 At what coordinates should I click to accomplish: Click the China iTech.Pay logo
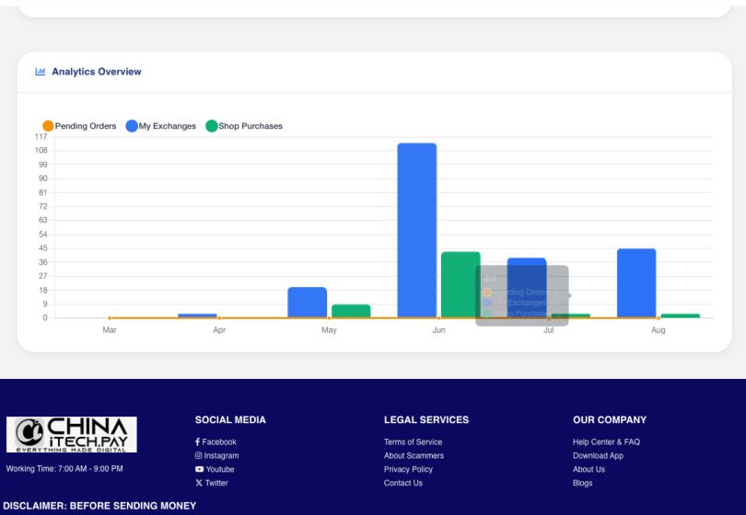(72, 434)
